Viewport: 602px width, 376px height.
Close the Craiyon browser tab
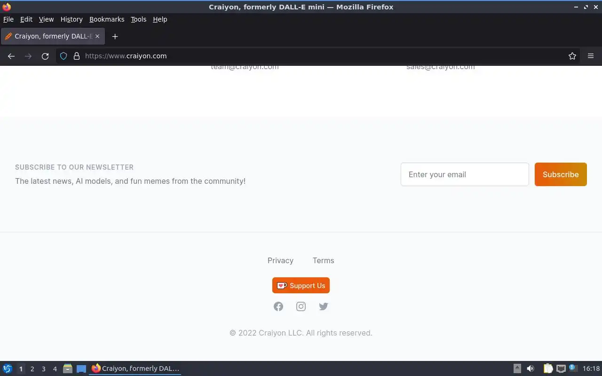97,36
